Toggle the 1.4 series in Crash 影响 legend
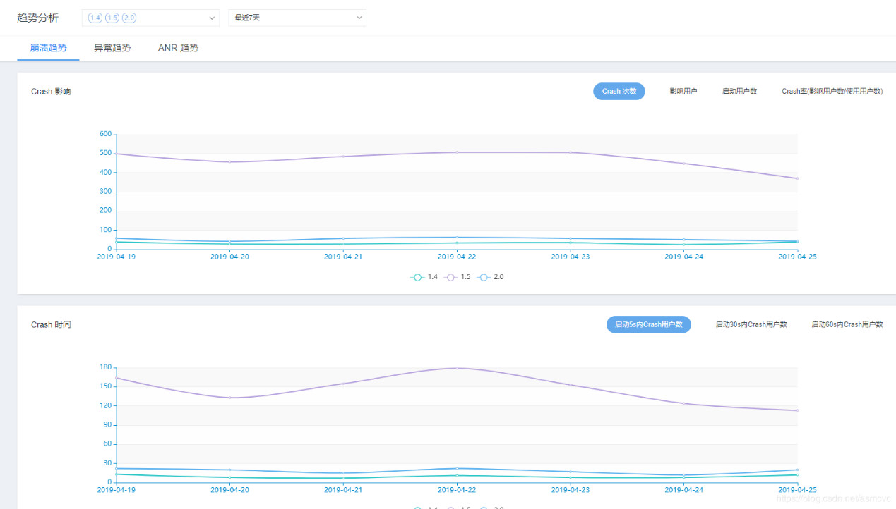This screenshot has width=896, height=509. (x=424, y=277)
